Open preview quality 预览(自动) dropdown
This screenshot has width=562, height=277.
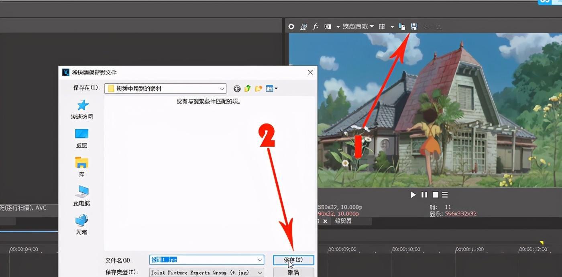point(358,26)
